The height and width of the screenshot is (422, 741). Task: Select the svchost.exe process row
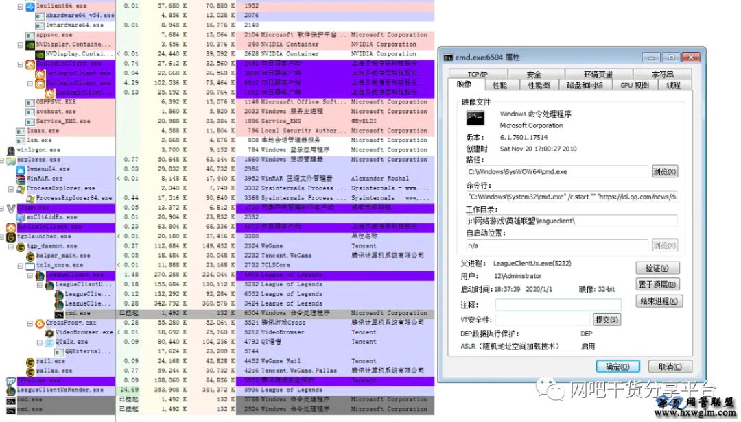[x=217, y=112]
